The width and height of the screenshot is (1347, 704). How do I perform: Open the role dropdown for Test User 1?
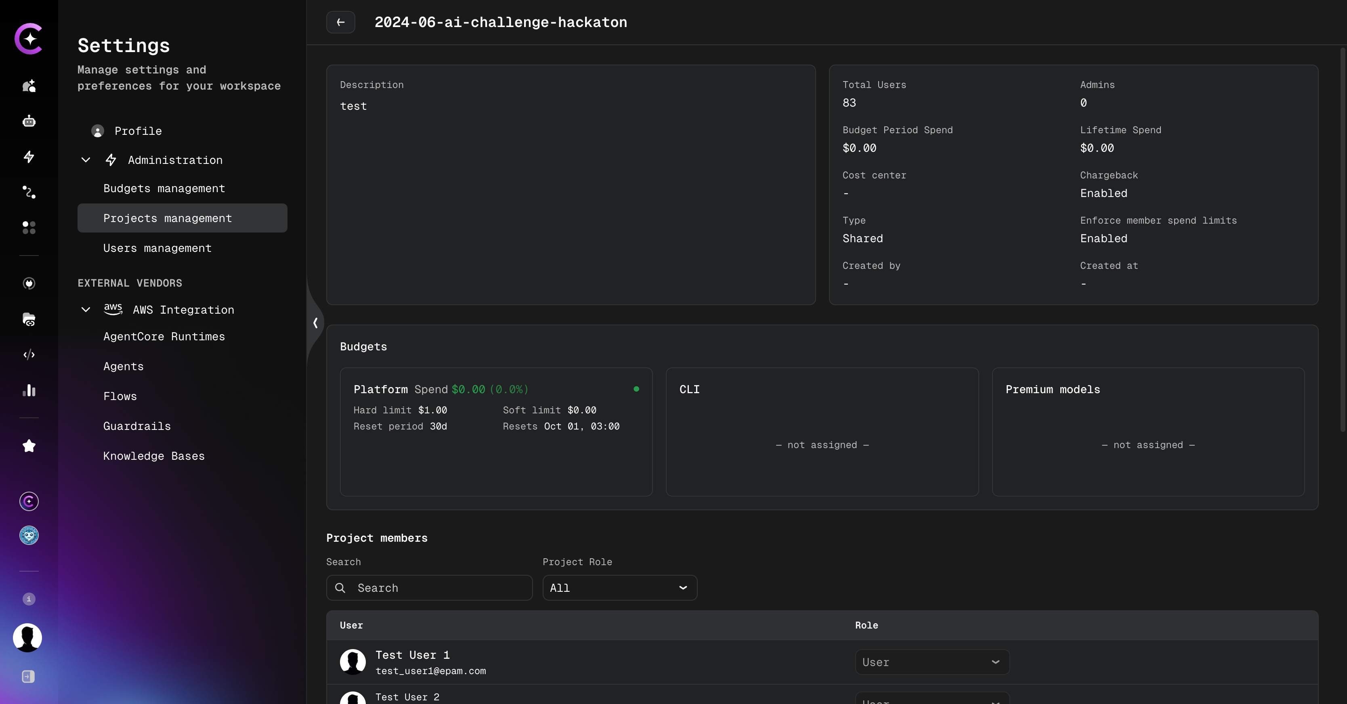[932, 662]
